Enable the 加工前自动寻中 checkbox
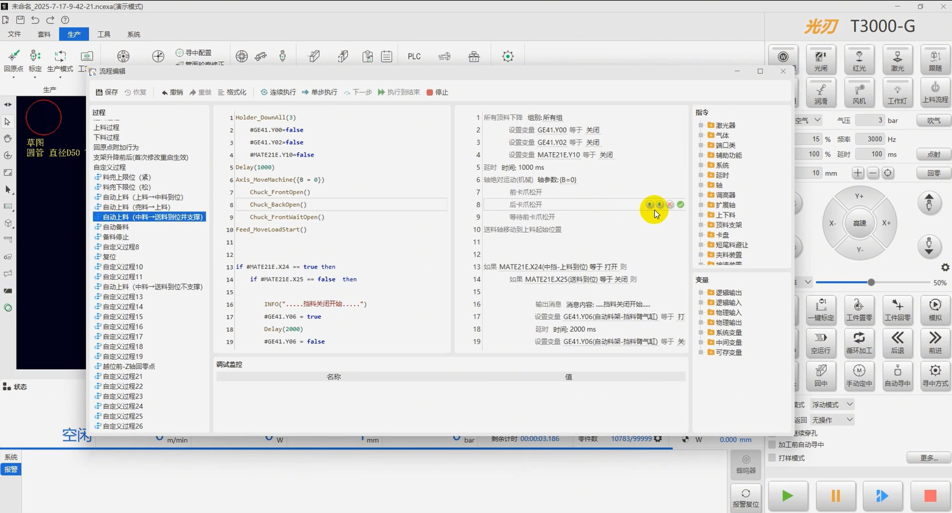Screen dimensions: 952x513 coord(772,445)
